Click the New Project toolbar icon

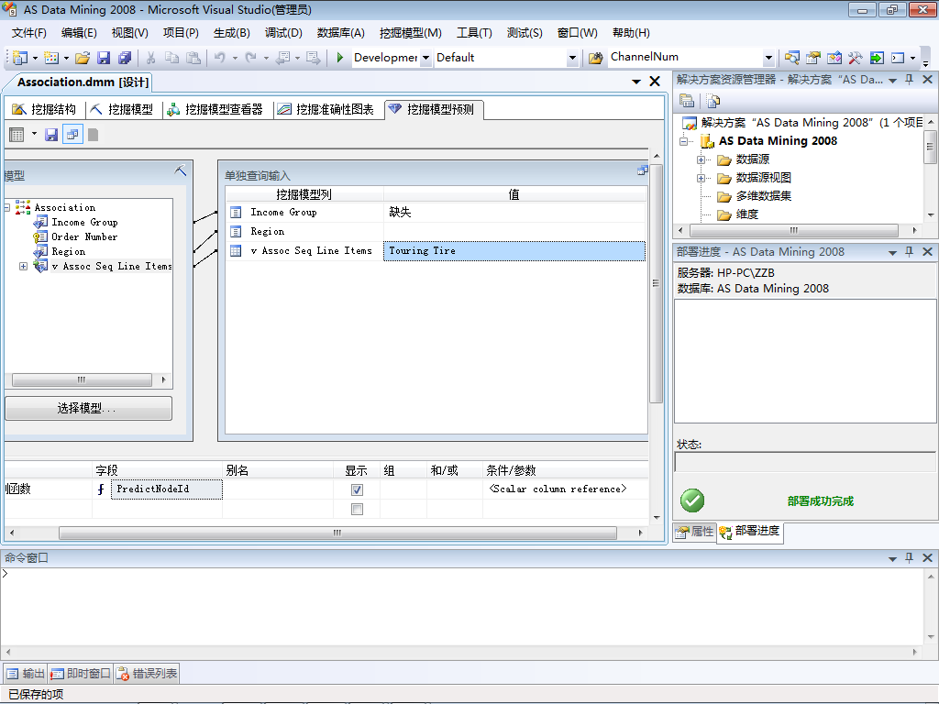(x=20, y=58)
